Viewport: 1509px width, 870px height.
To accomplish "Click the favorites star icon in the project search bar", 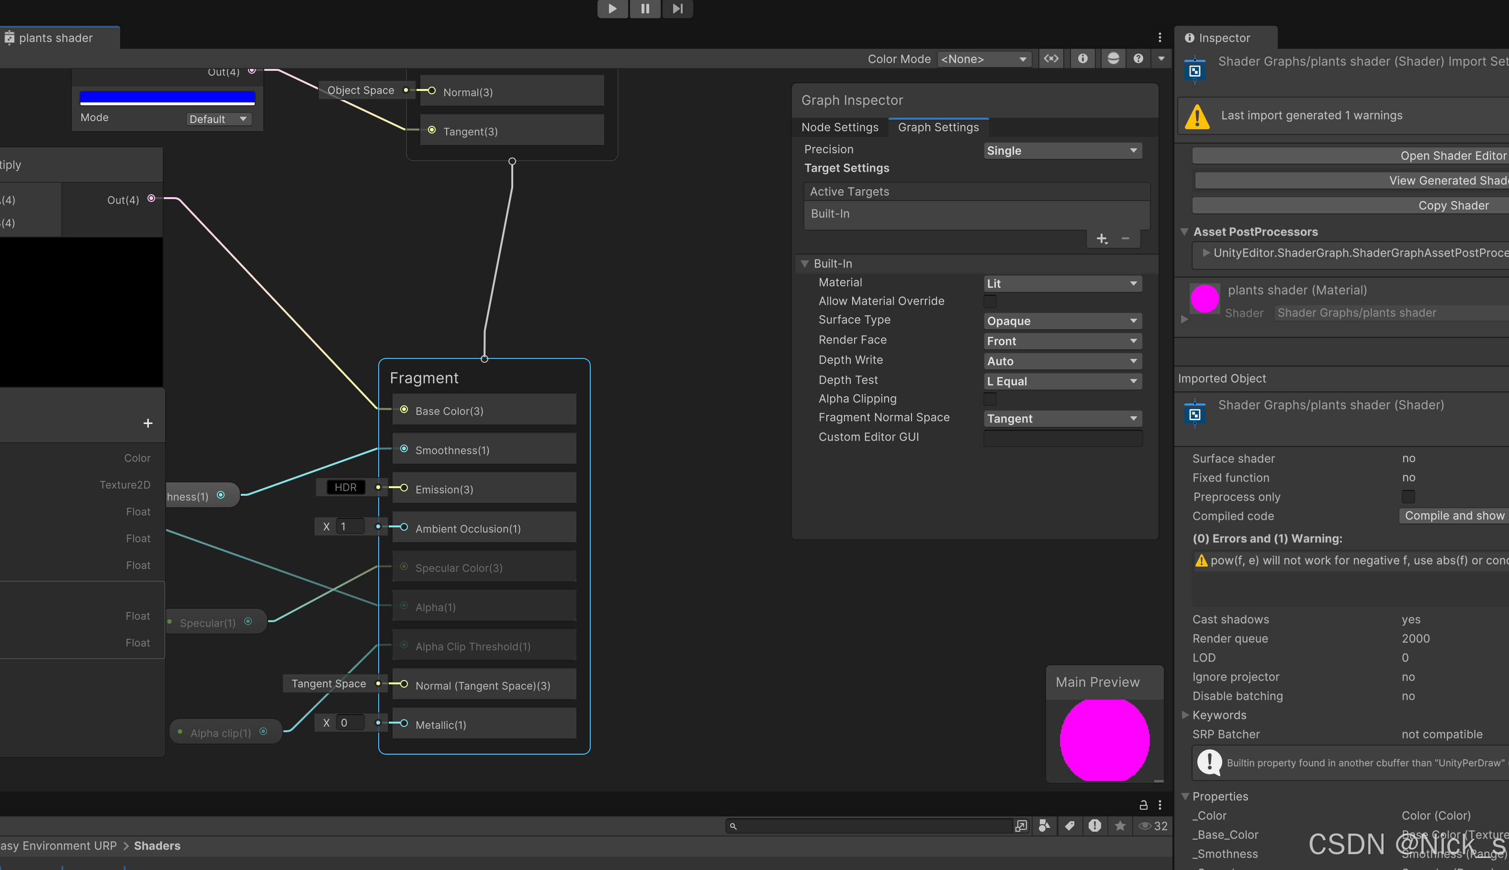I will [1120, 826].
